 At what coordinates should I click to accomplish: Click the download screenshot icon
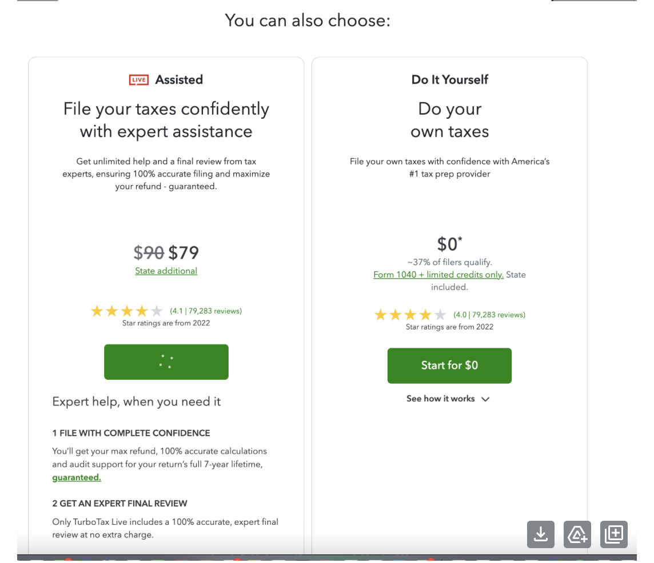click(540, 534)
